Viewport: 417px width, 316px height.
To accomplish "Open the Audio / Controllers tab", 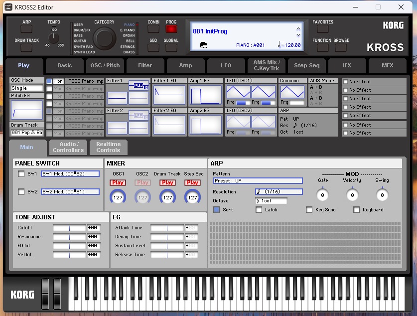I will [x=68, y=147].
